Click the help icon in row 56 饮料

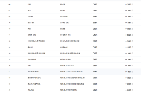pos(133,65)
